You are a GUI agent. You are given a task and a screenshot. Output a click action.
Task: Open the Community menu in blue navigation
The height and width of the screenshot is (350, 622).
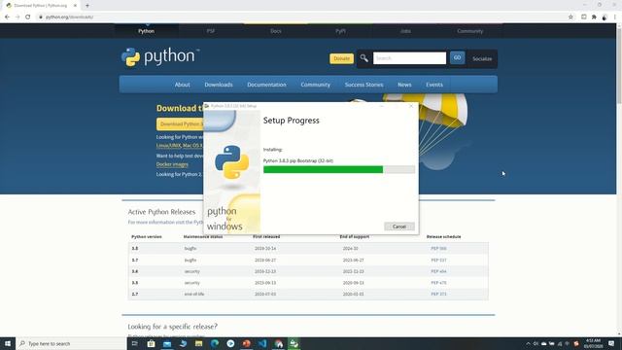315,85
